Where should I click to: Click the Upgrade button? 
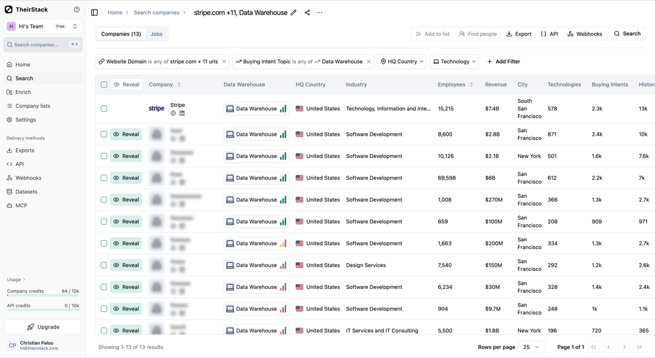point(43,327)
